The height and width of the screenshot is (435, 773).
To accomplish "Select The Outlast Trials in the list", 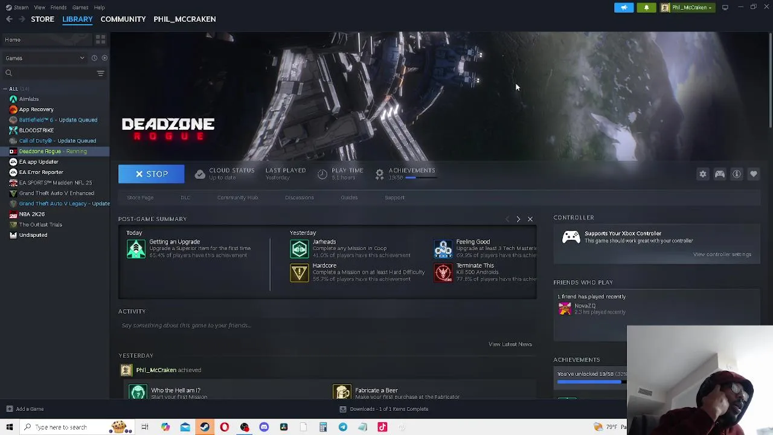I will pos(40,225).
